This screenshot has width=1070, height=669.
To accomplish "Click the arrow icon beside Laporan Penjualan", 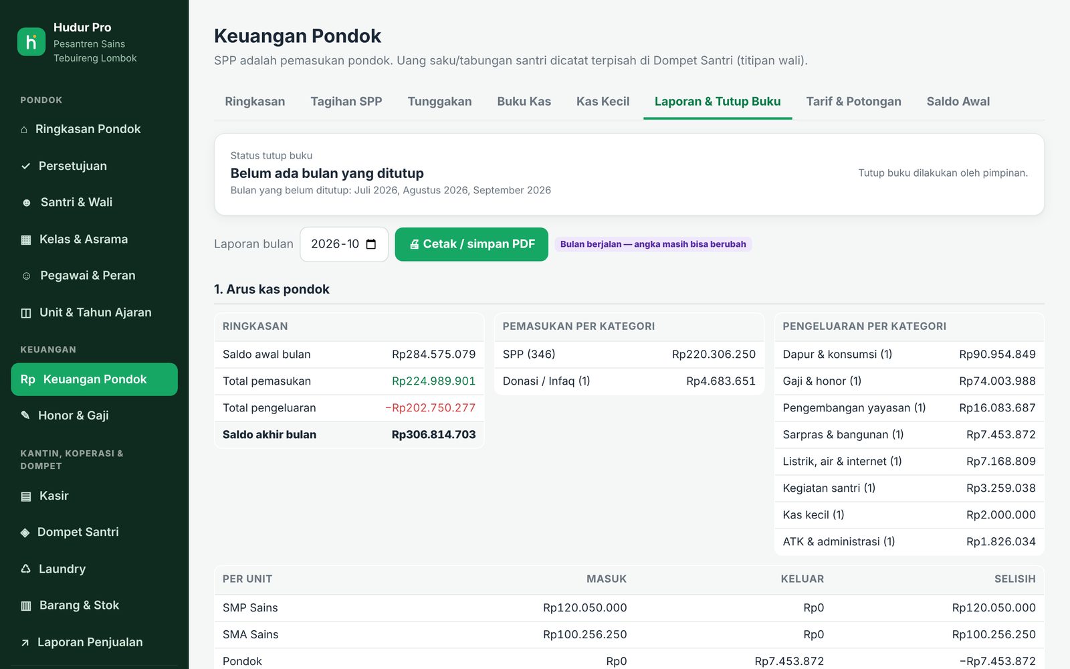I will point(25,643).
